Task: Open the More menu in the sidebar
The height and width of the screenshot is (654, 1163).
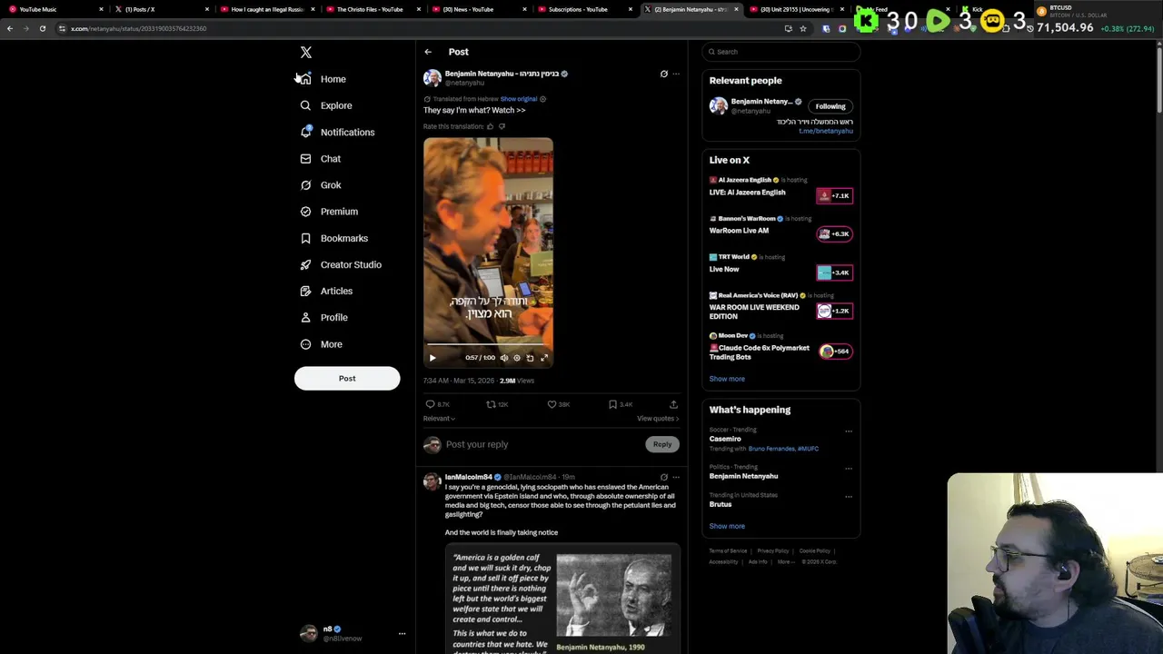Action: (322, 344)
